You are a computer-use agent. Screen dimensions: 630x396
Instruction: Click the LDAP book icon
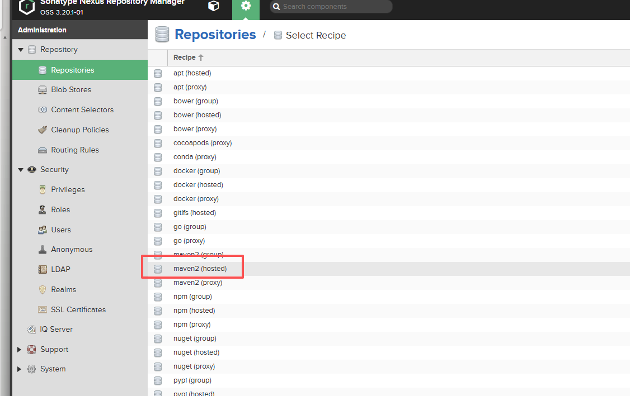[x=42, y=270]
